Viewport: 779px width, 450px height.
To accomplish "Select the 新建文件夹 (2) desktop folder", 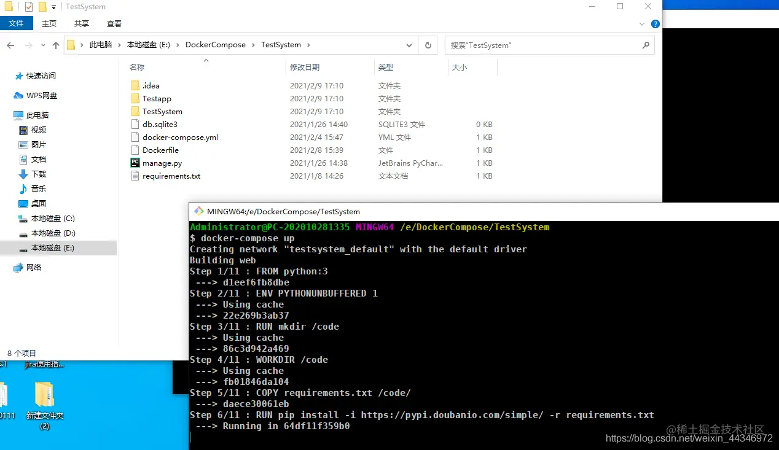I will click(44, 405).
